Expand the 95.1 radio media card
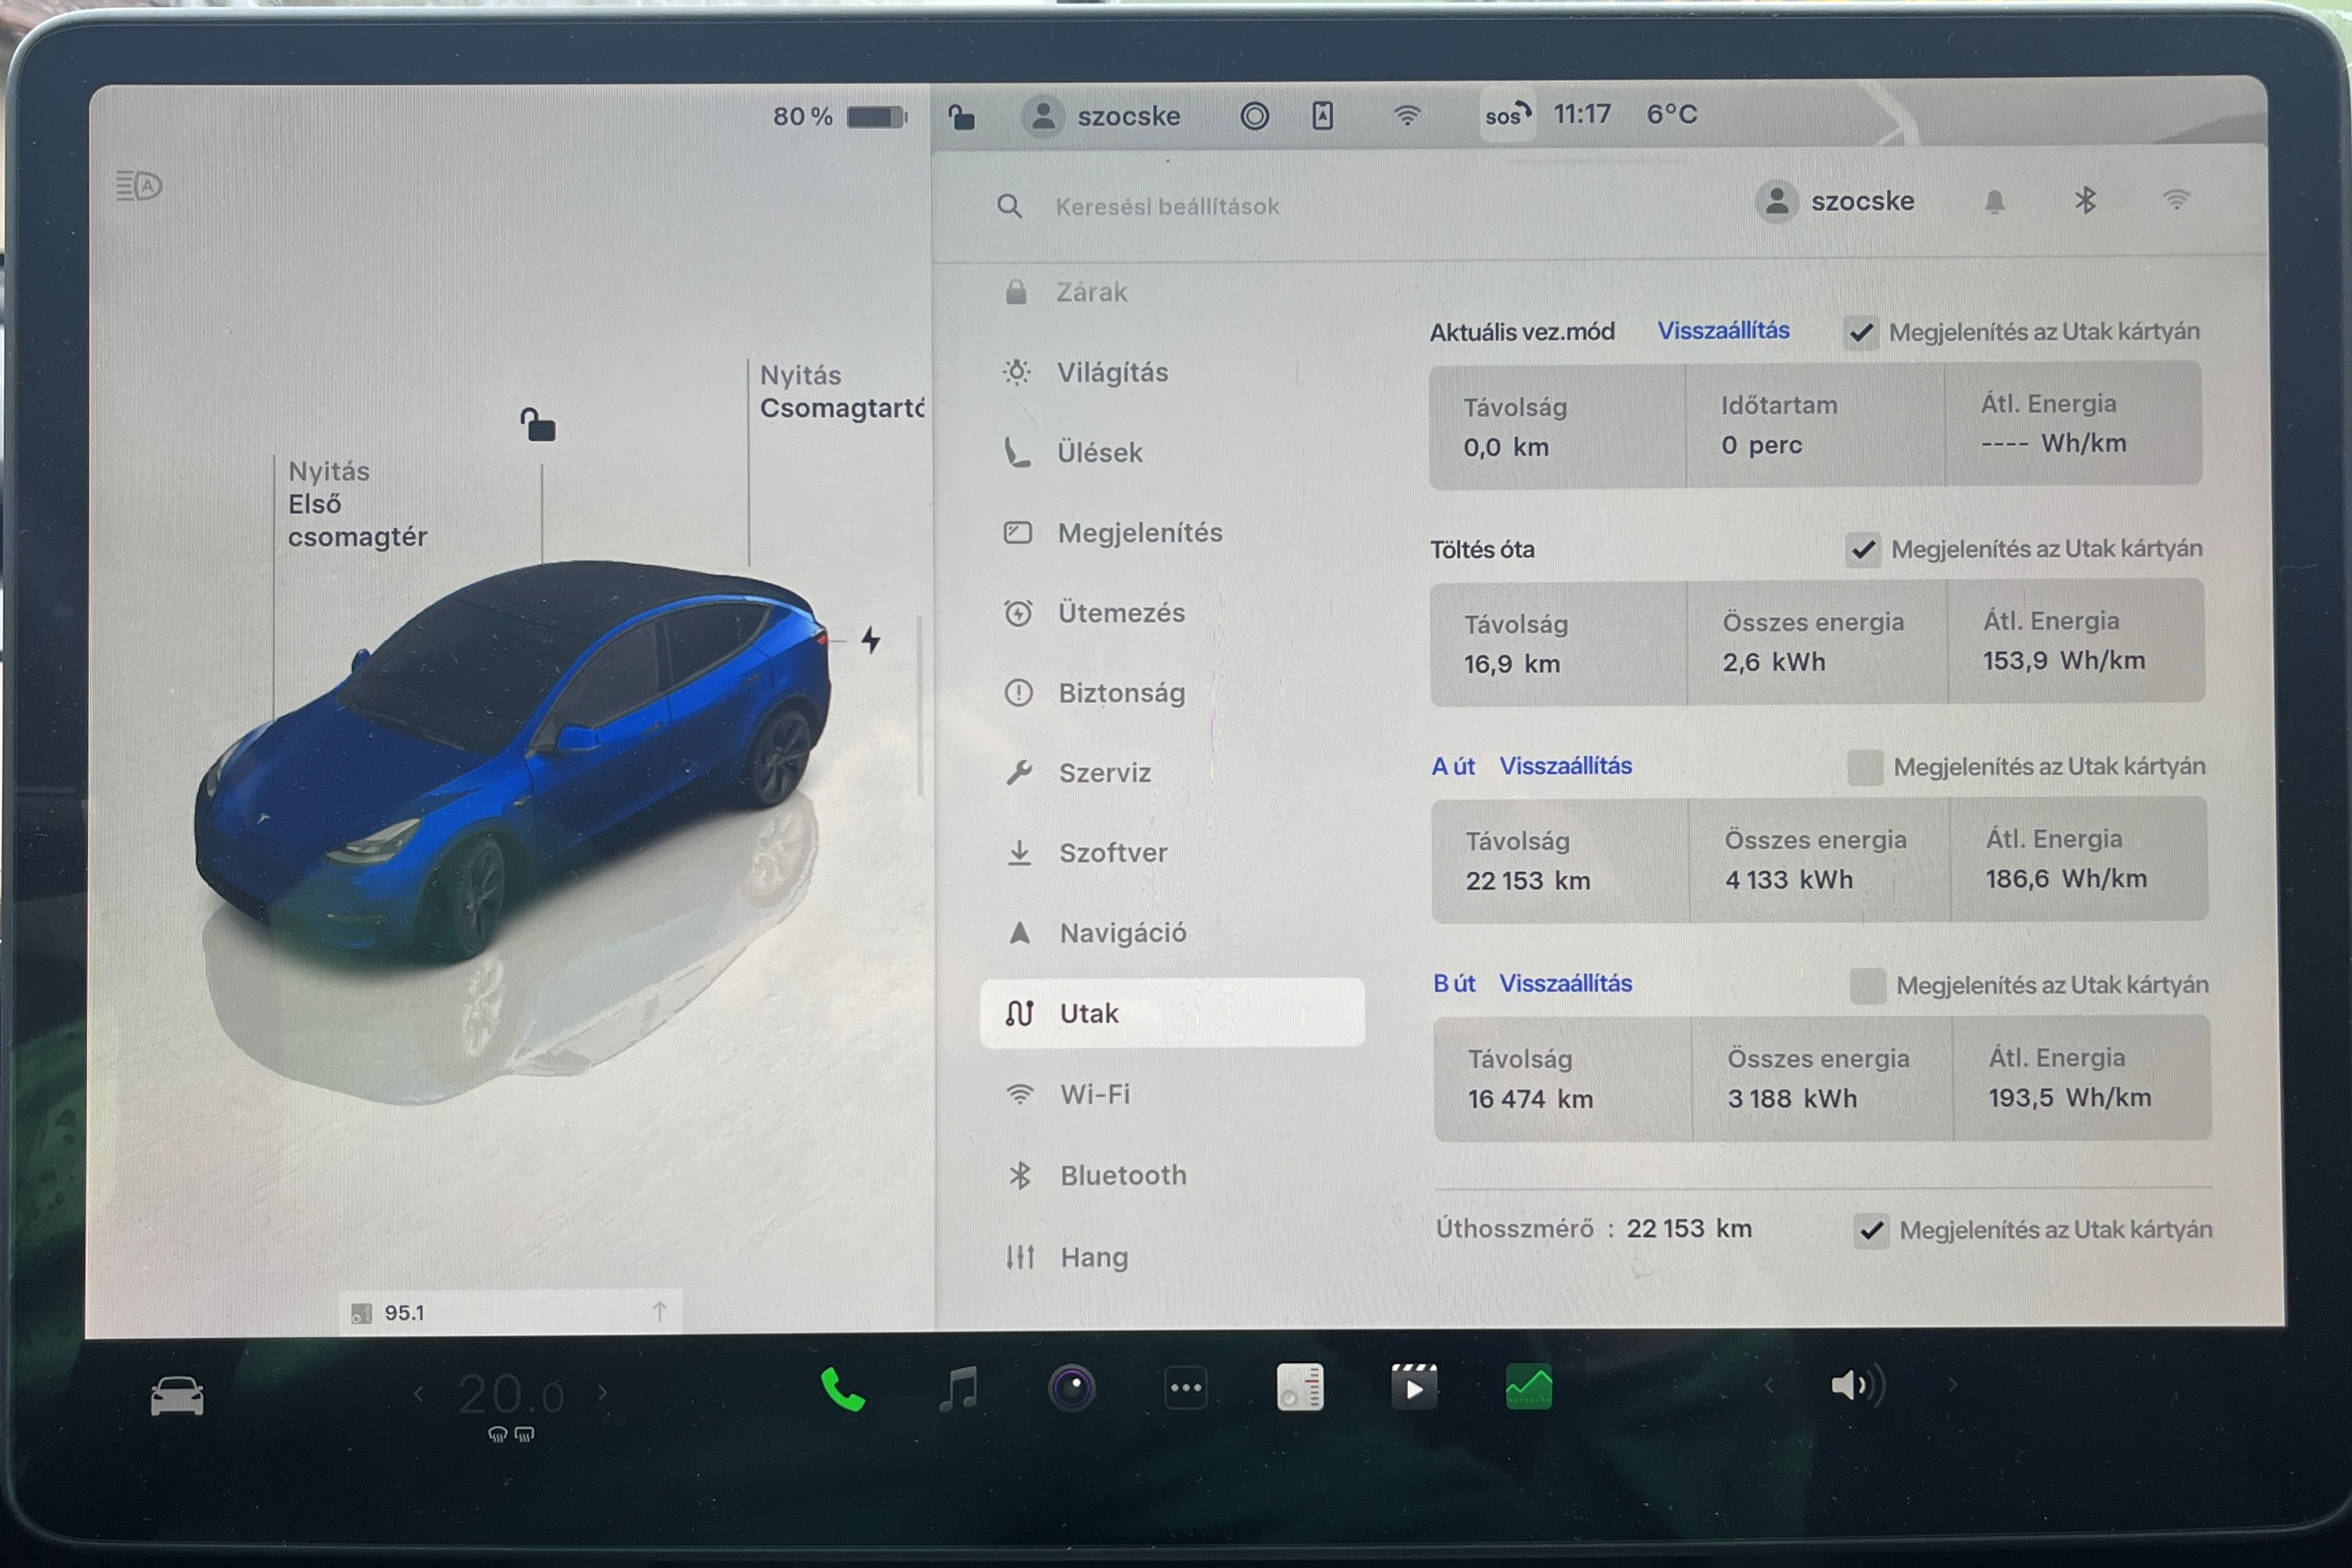 (x=659, y=1311)
